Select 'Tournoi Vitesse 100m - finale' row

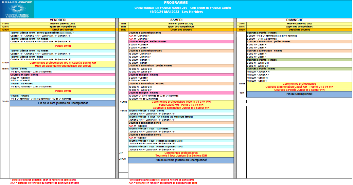pos(63,57)
